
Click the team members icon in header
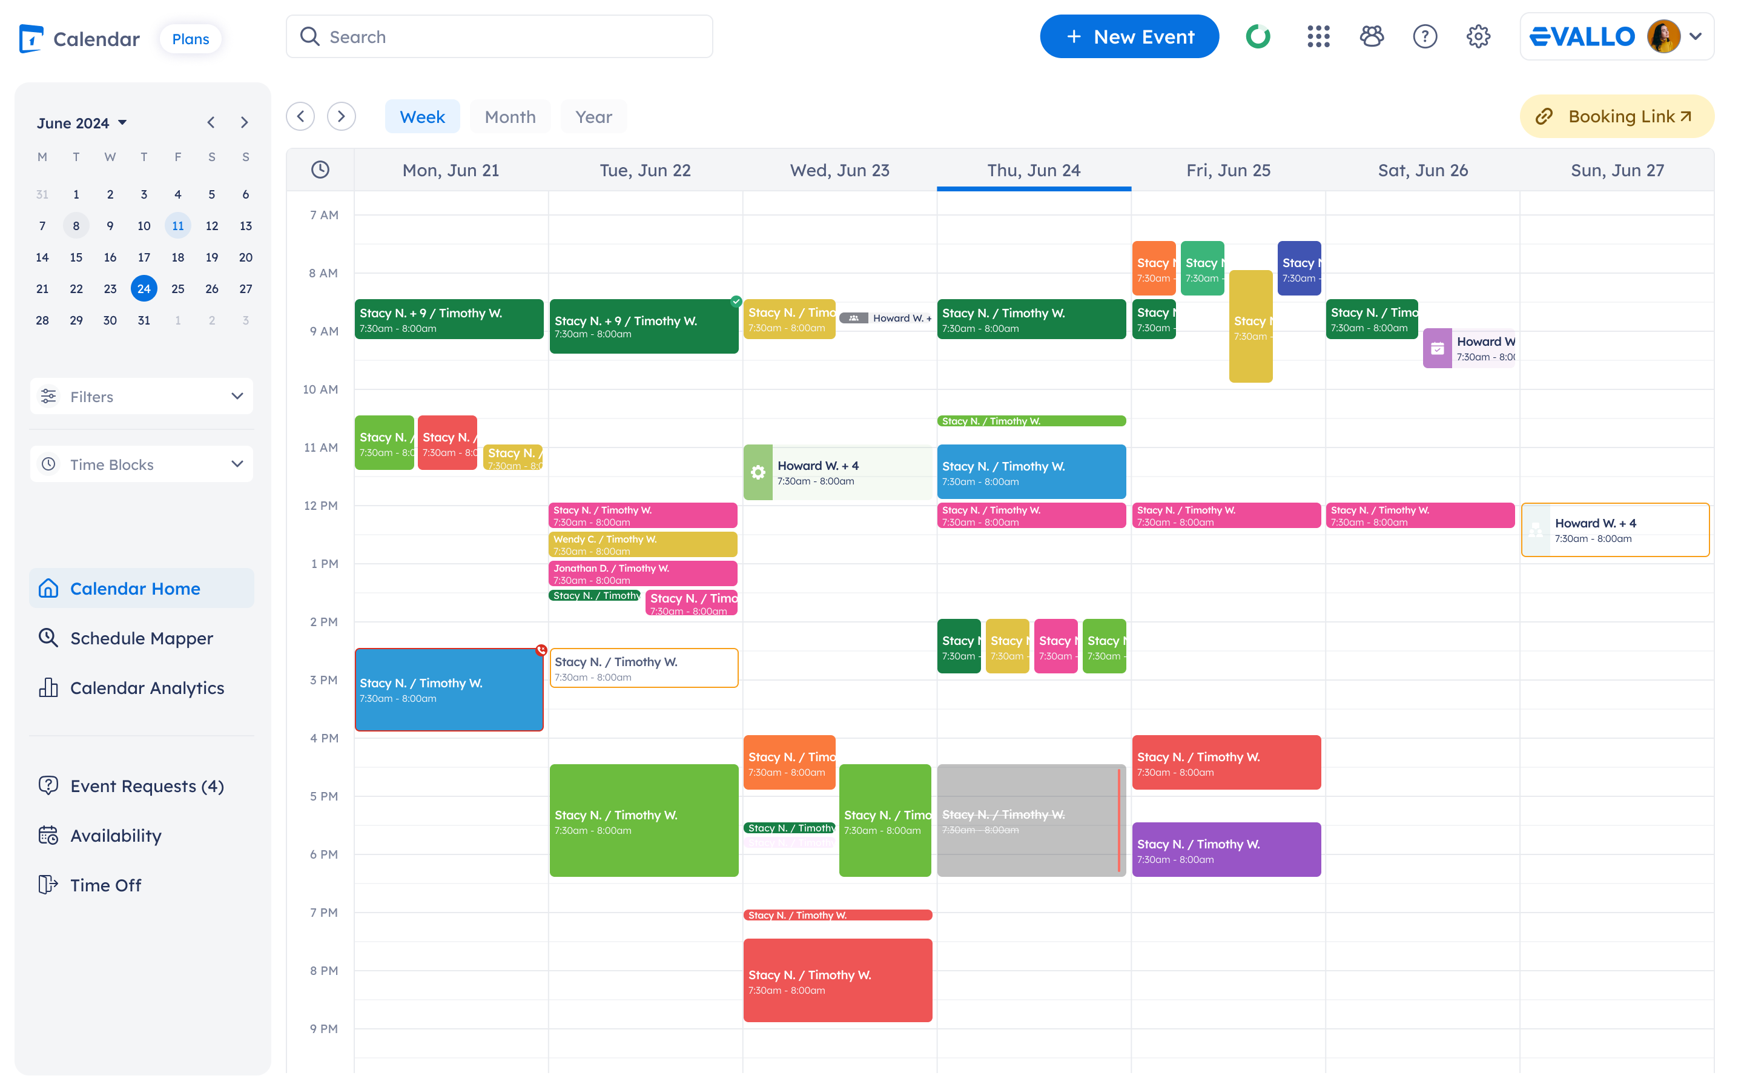1372,37
